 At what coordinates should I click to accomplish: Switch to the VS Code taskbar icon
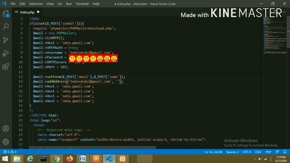(x=109, y=159)
